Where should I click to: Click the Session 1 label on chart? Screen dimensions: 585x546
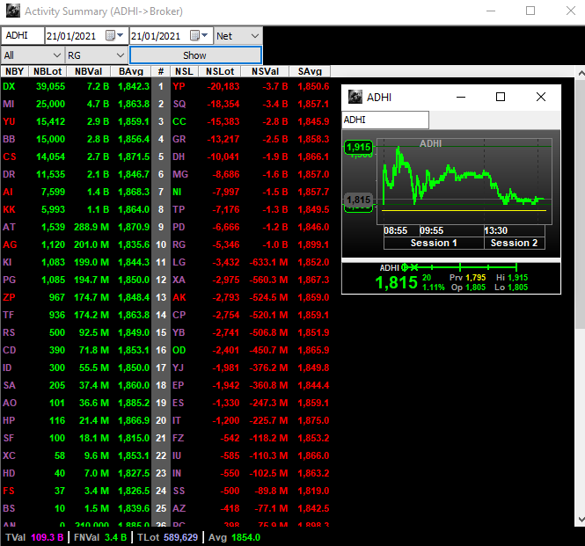click(434, 243)
